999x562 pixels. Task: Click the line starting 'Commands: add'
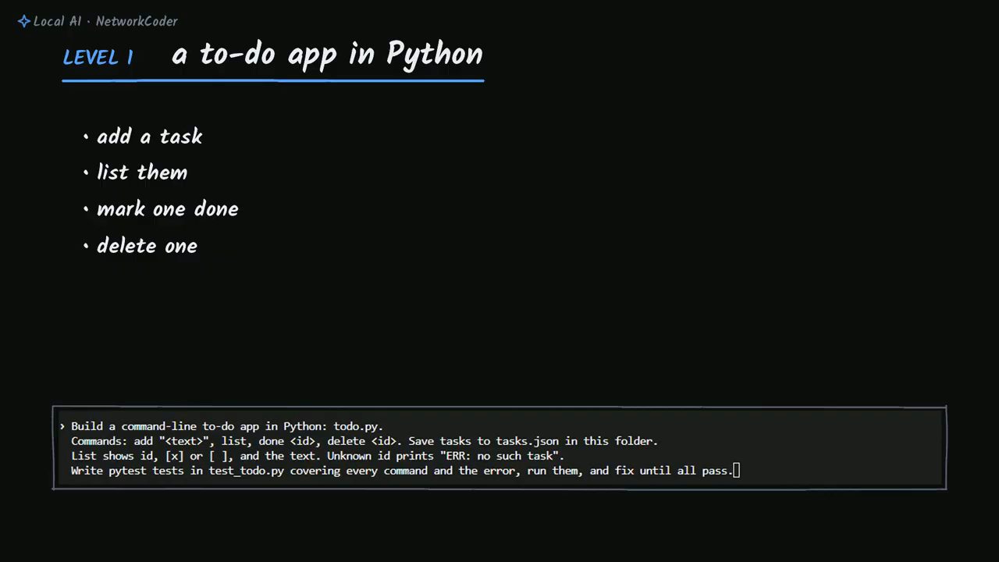coord(364,441)
